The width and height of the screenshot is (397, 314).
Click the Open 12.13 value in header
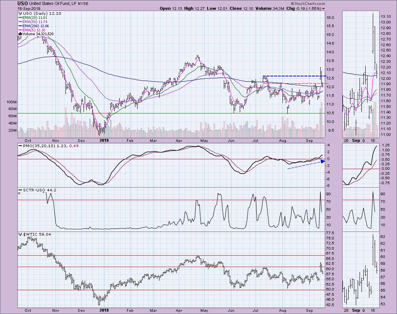(171, 8)
